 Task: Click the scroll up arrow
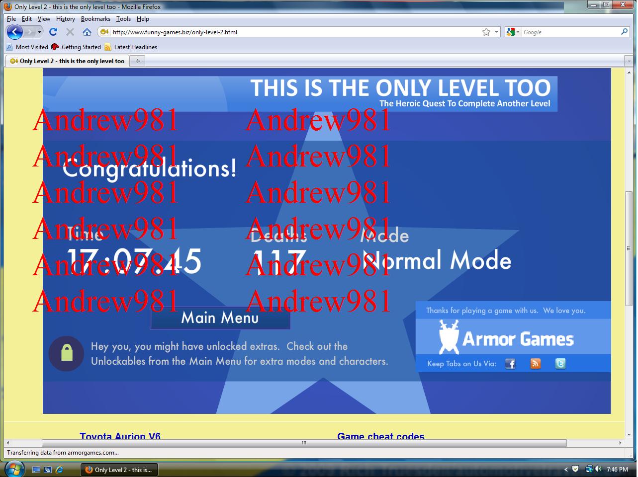[629, 73]
